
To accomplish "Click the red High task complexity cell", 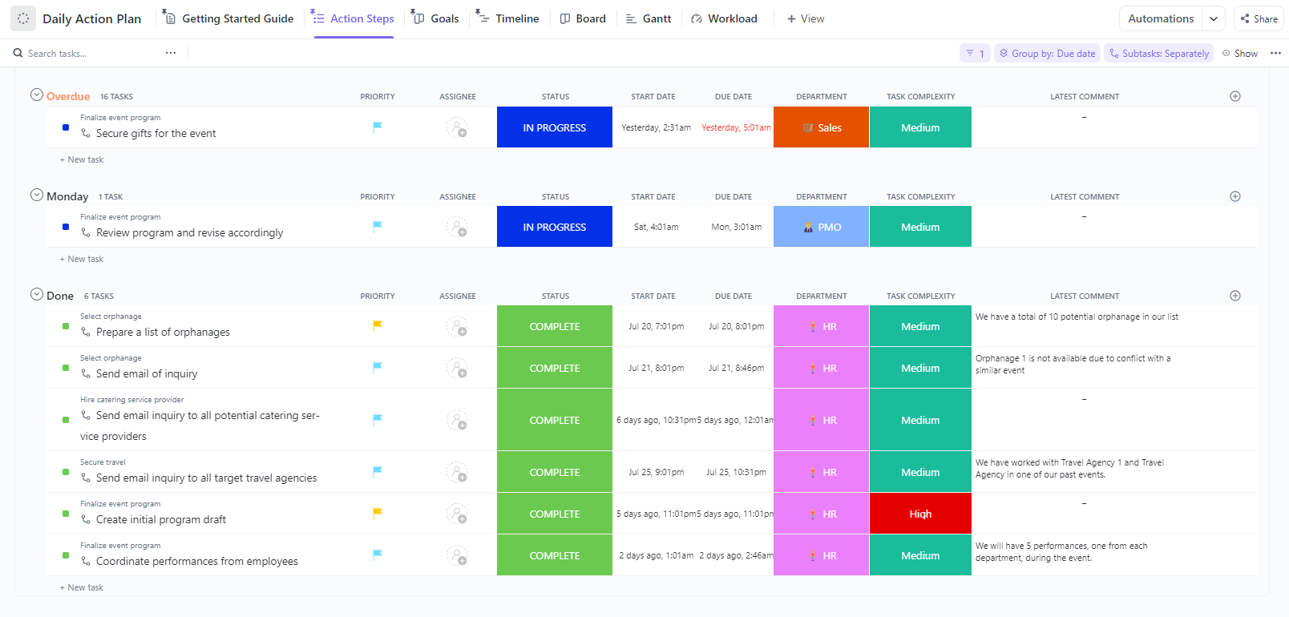I will [920, 514].
